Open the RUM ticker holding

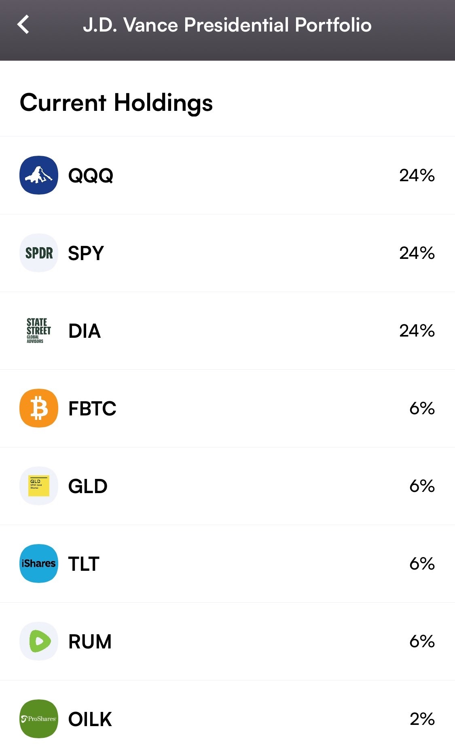coord(90,642)
